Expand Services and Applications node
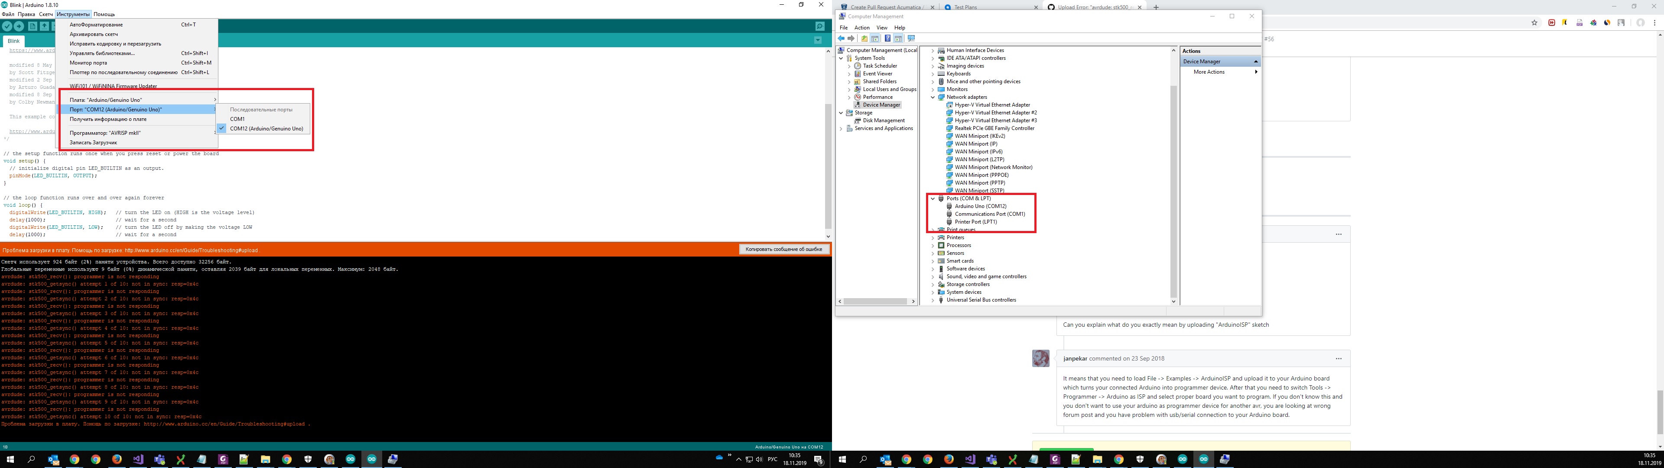 coord(841,129)
